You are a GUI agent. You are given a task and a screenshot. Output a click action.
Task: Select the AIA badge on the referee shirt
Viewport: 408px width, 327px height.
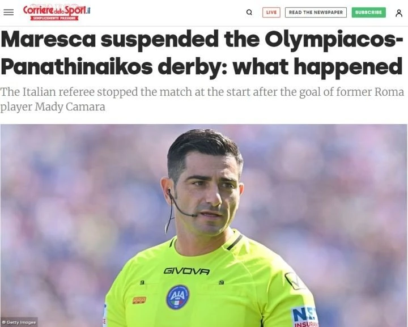point(178,296)
